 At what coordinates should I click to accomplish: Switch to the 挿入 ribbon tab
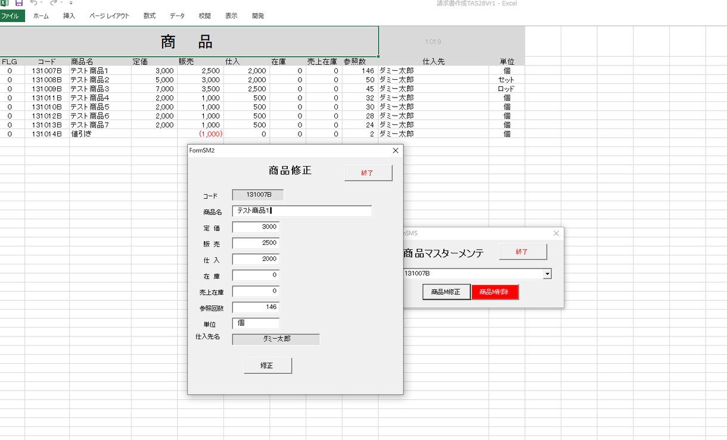coord(69,16)
